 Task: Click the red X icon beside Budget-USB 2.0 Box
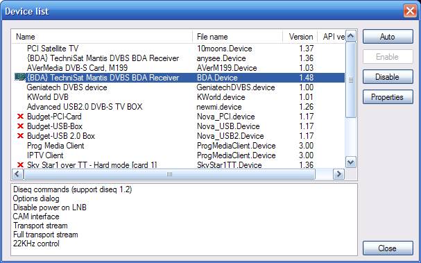(20, 136)
